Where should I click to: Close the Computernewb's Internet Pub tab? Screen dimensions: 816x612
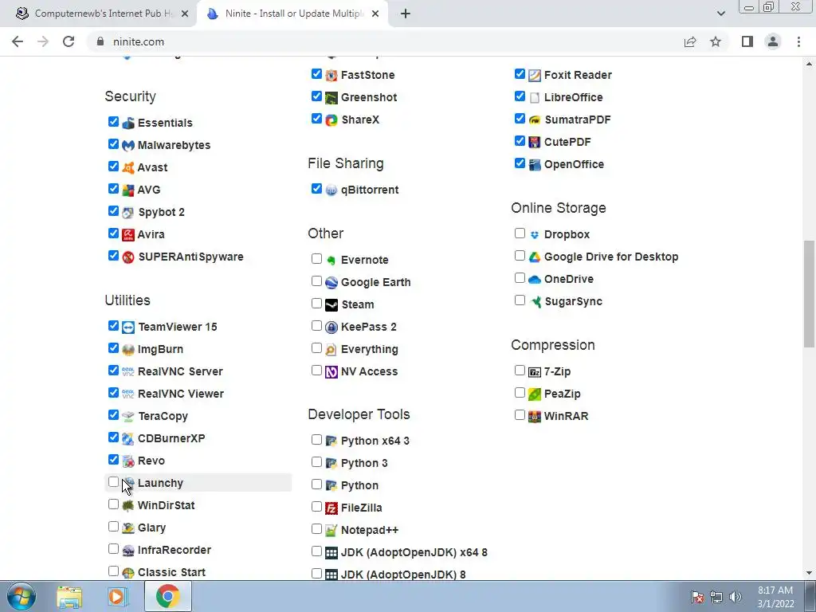(x=185, y=14)
